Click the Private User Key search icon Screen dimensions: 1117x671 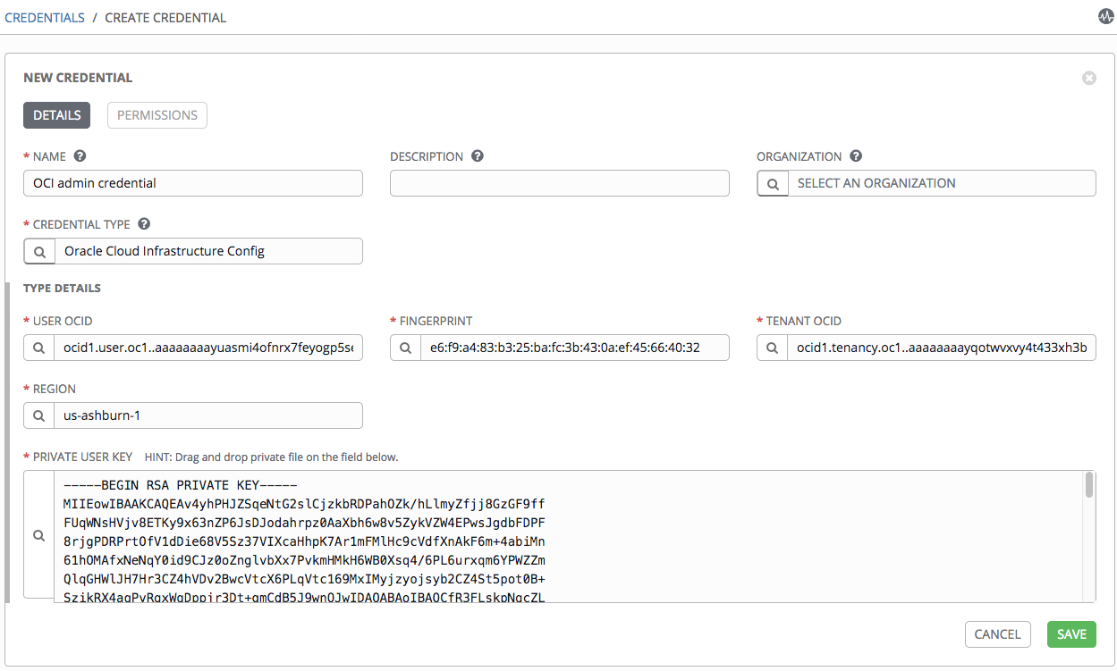[38, 534]
